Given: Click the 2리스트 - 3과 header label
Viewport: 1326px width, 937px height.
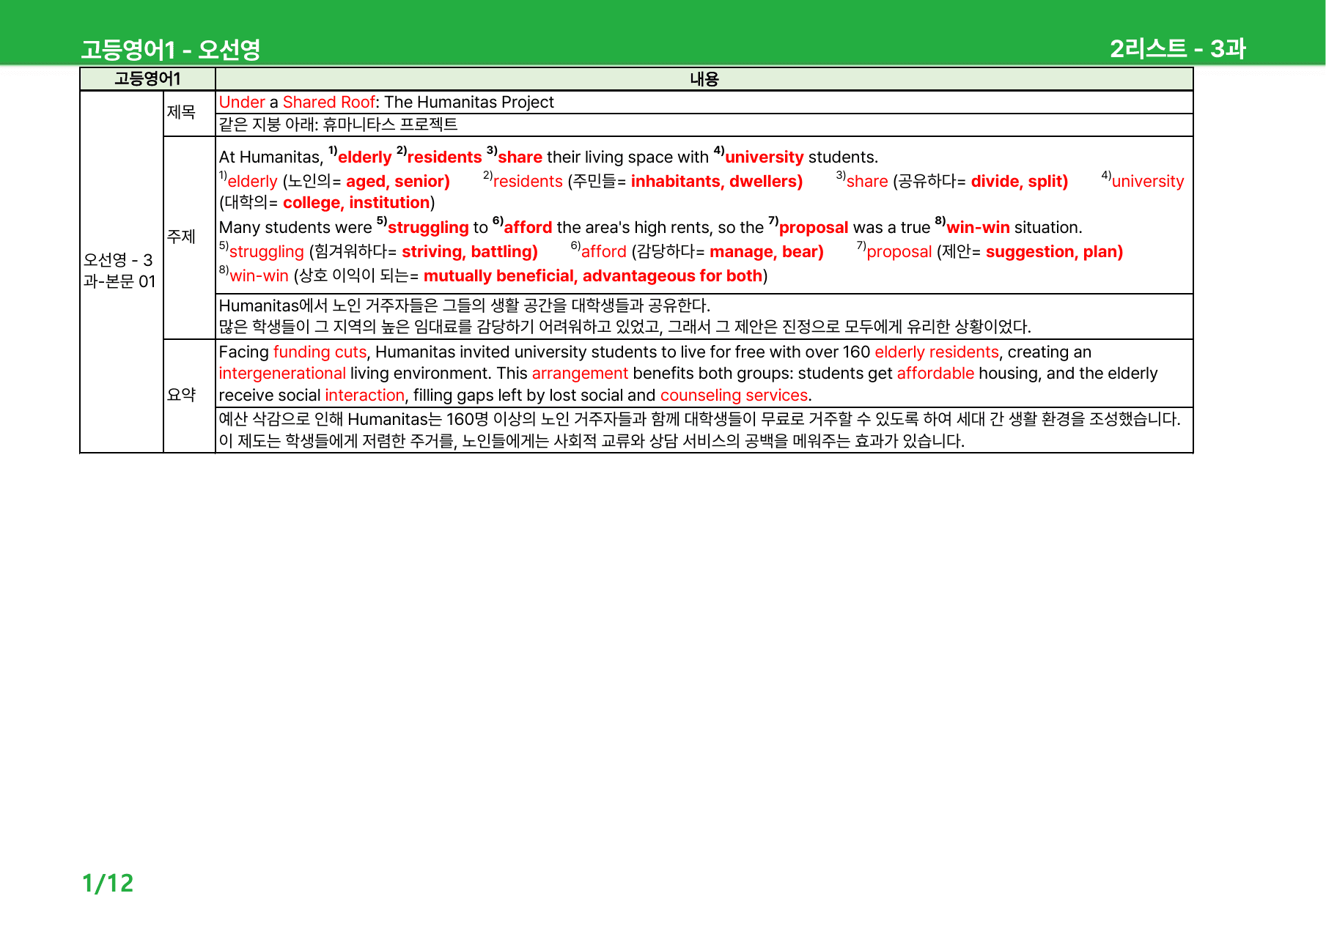Looking at the screenshot, I should click(1177, 48).
